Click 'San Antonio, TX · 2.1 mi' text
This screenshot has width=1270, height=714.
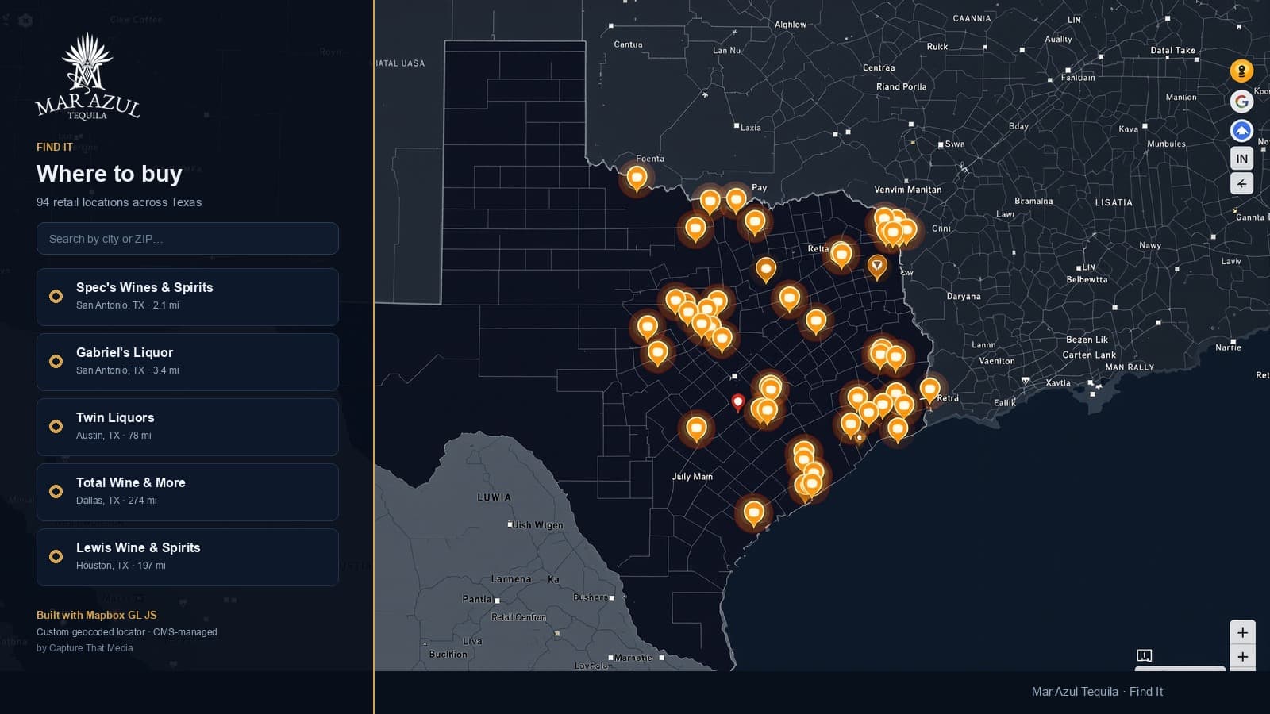tap(128, 305)
